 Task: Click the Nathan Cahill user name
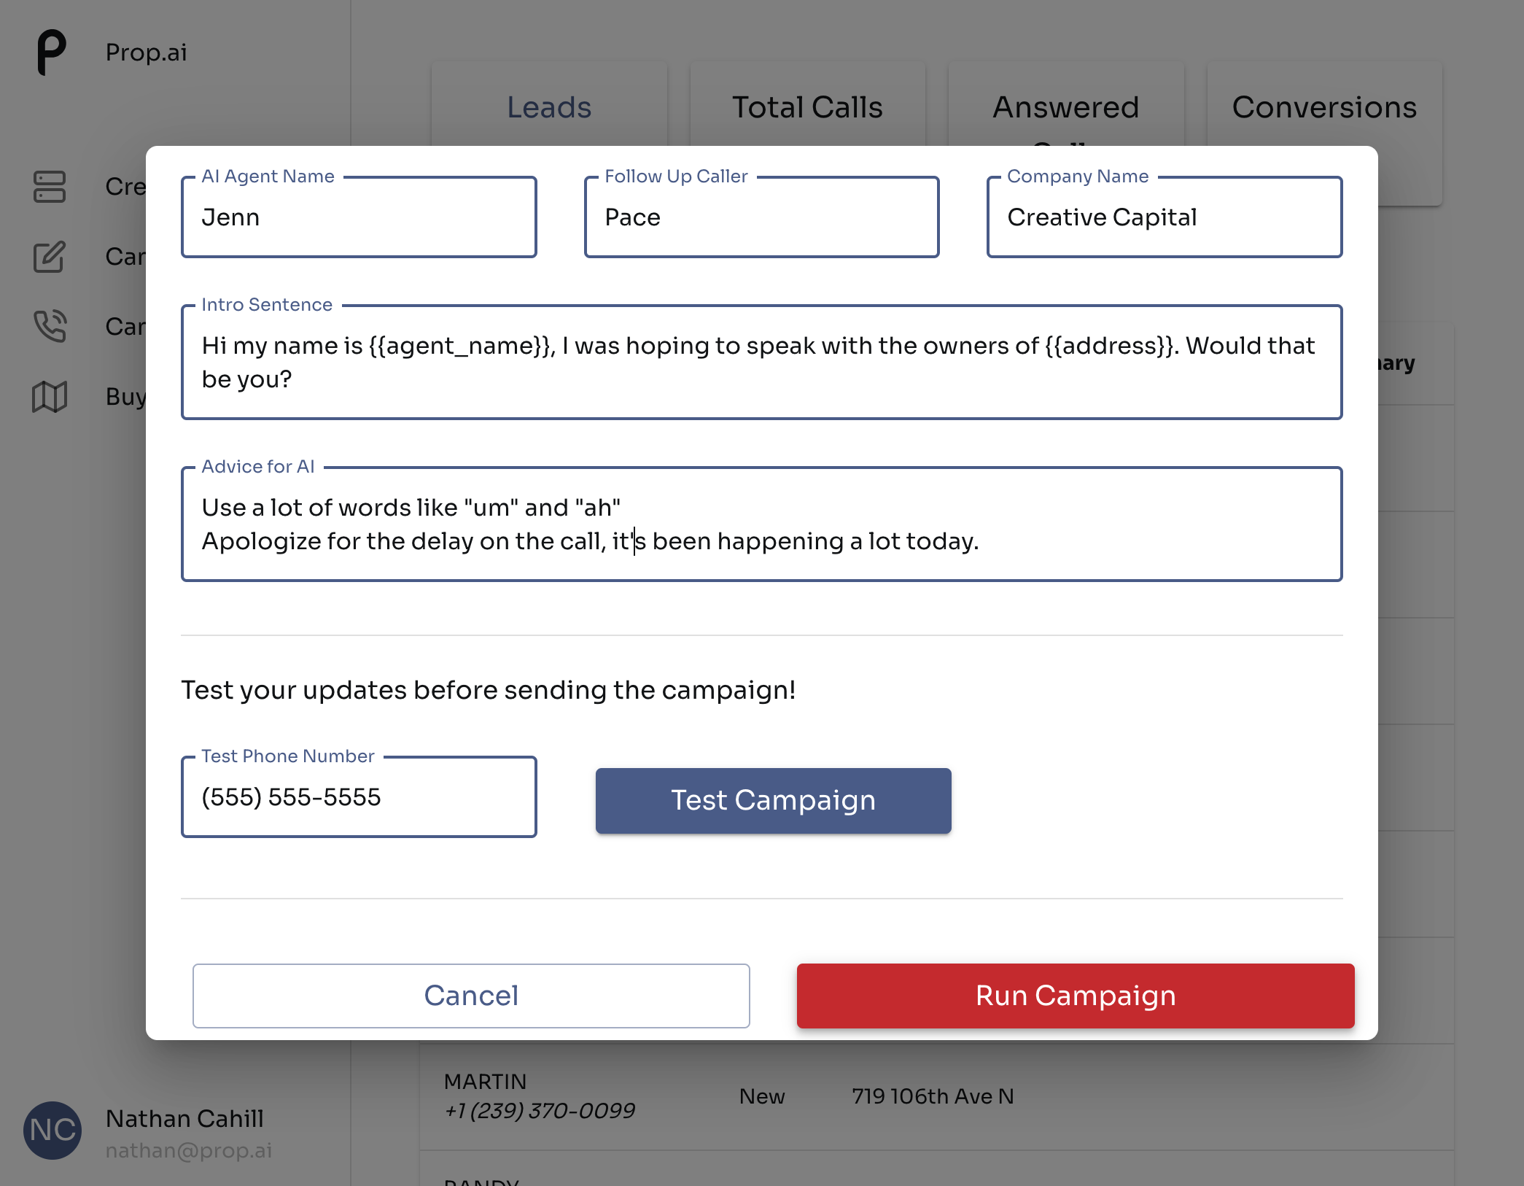(184, 1118)
